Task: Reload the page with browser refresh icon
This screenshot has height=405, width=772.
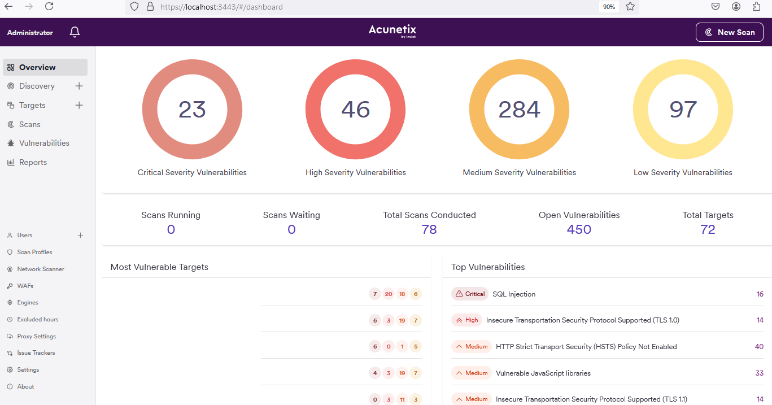Action: click(49, 6)
